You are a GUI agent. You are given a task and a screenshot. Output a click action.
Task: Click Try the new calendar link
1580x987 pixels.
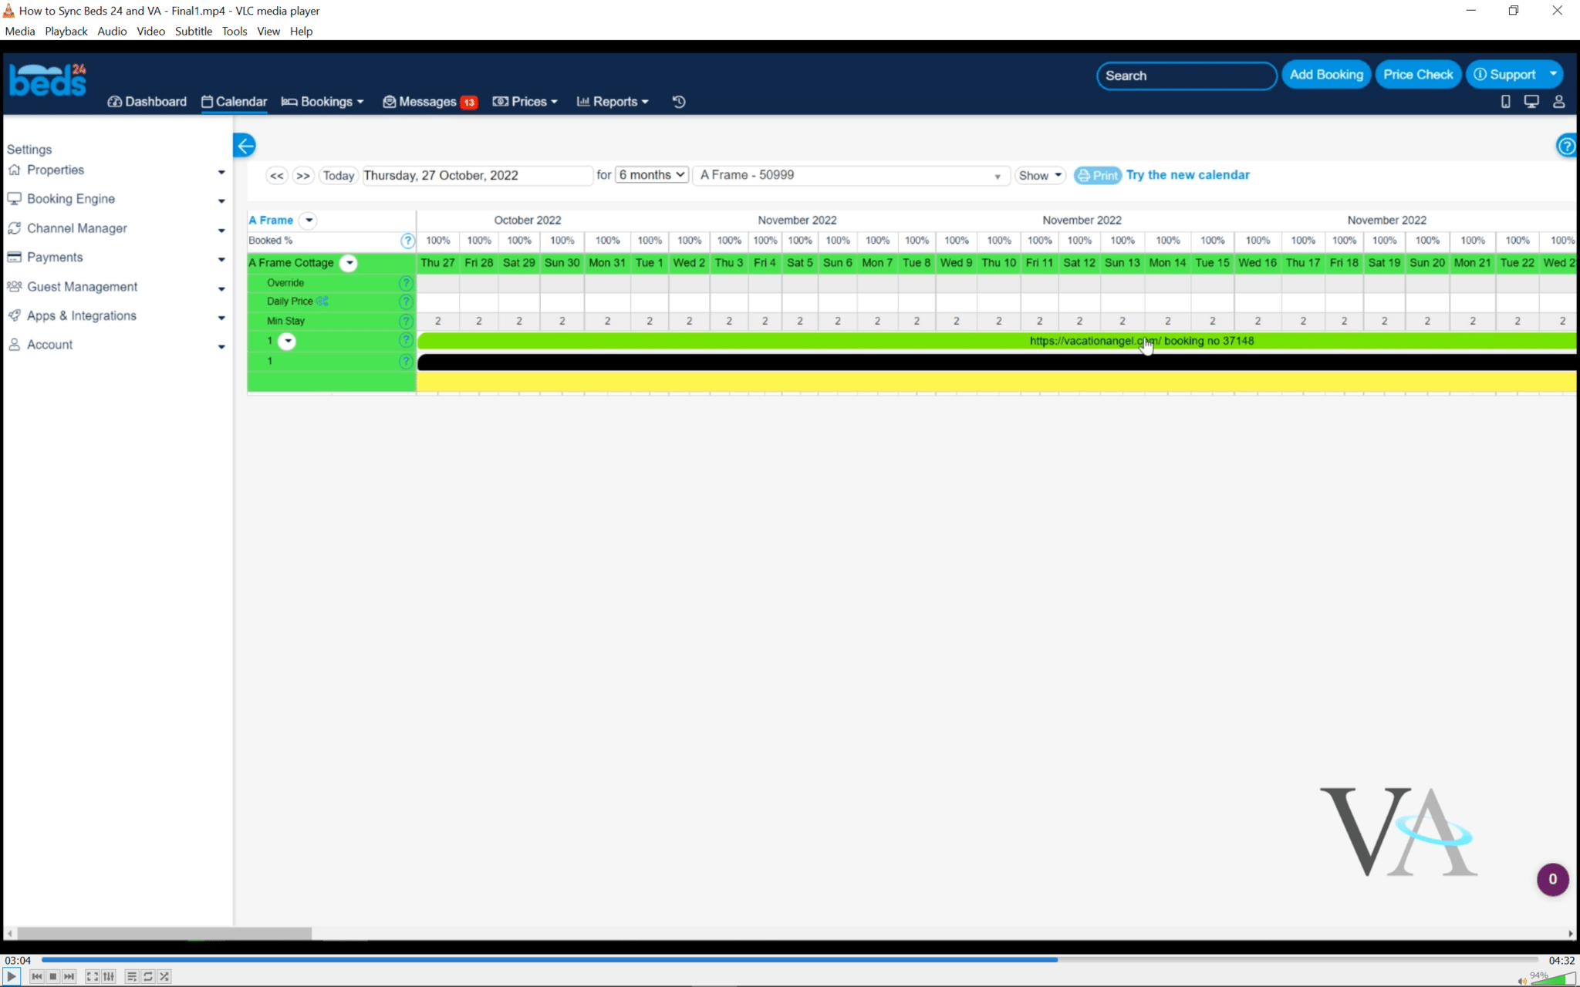point(1187,175)
